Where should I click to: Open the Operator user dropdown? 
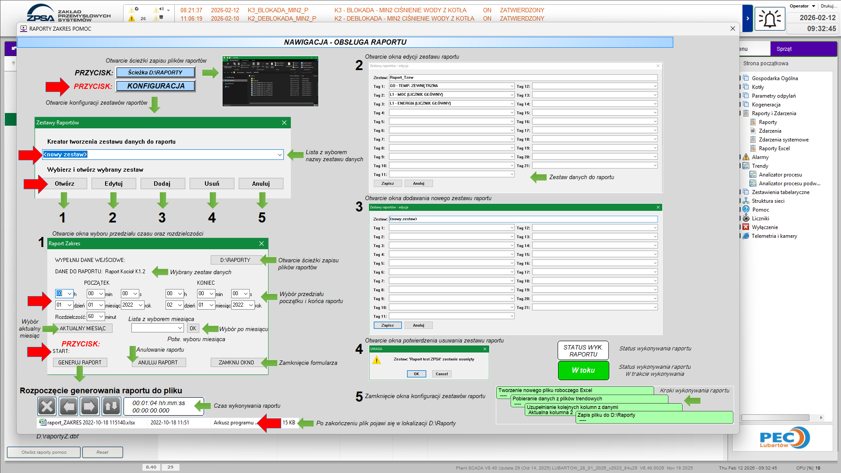coord(802,6)
